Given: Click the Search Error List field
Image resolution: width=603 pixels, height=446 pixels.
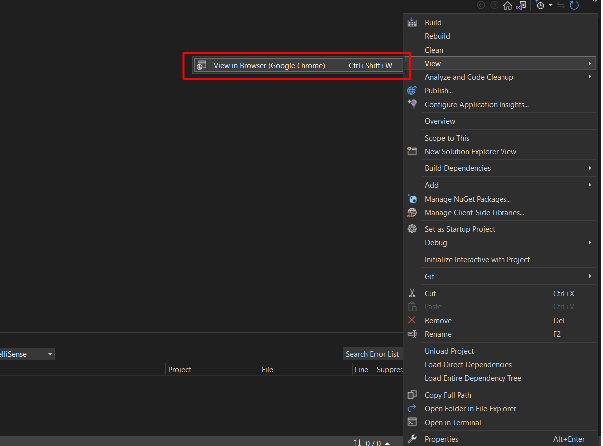Looking at the screenshot, I should 373,354.
